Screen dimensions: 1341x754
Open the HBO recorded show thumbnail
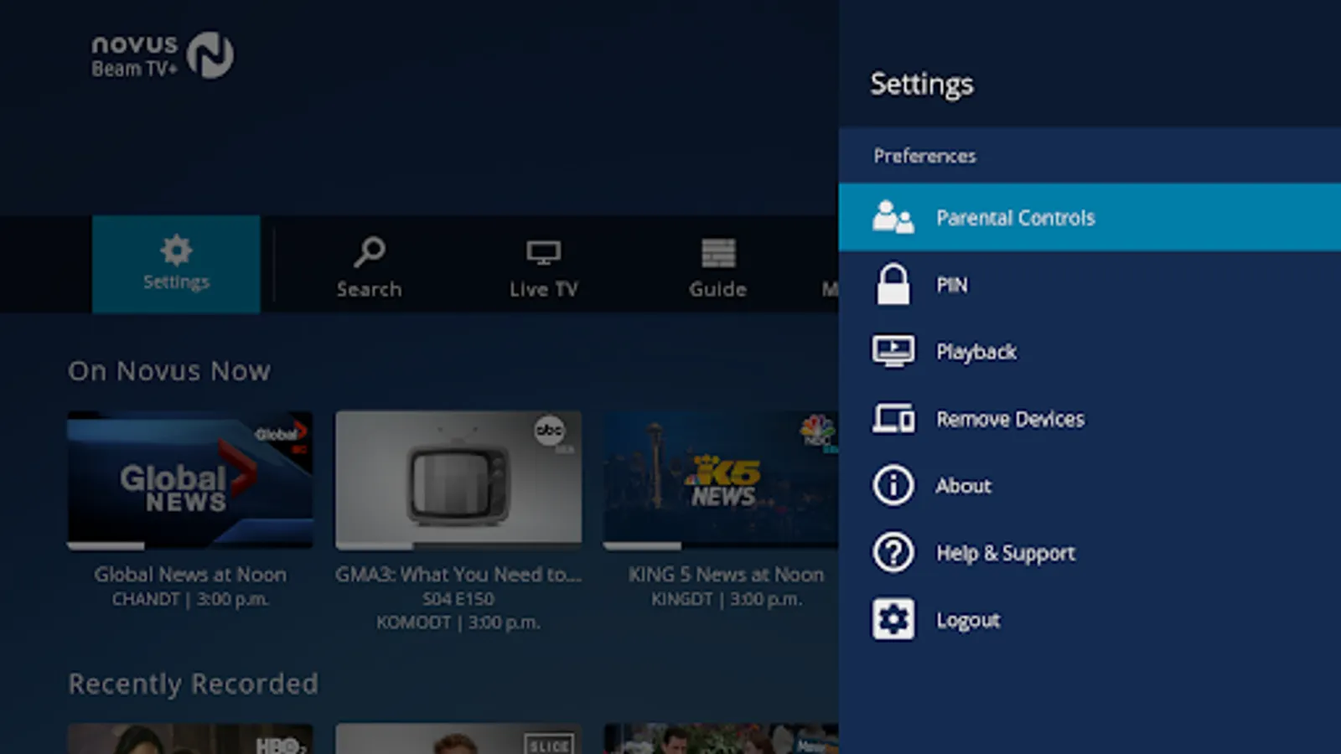[x=190, y=739]
